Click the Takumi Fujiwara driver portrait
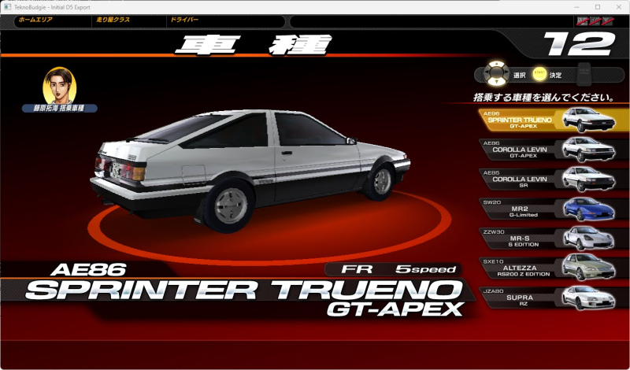Image resolution: width=630 pixels, height=370 pixels. [60, 86]
